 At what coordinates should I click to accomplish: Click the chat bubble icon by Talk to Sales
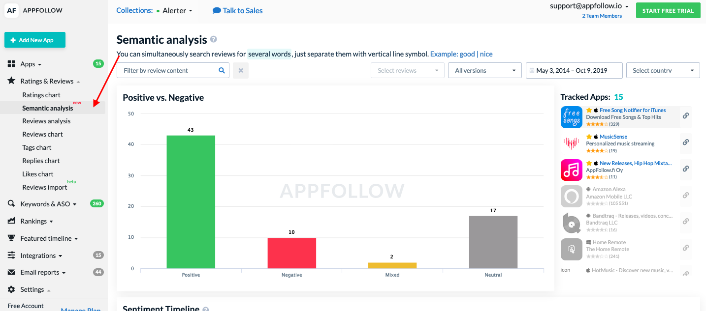tap(217, 10)
